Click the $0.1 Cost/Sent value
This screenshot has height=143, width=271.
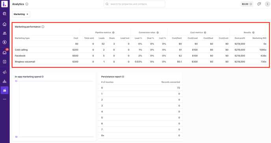pos(179,62)
